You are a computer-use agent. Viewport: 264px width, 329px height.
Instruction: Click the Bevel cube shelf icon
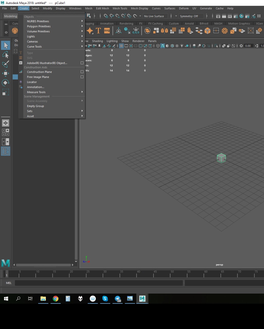coord(207,31)
